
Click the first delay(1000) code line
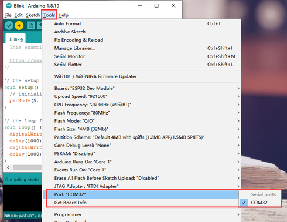pyautogui.click(x=25, y=141)
